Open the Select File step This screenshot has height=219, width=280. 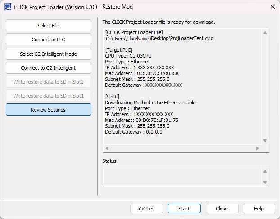tap(49, 26)
